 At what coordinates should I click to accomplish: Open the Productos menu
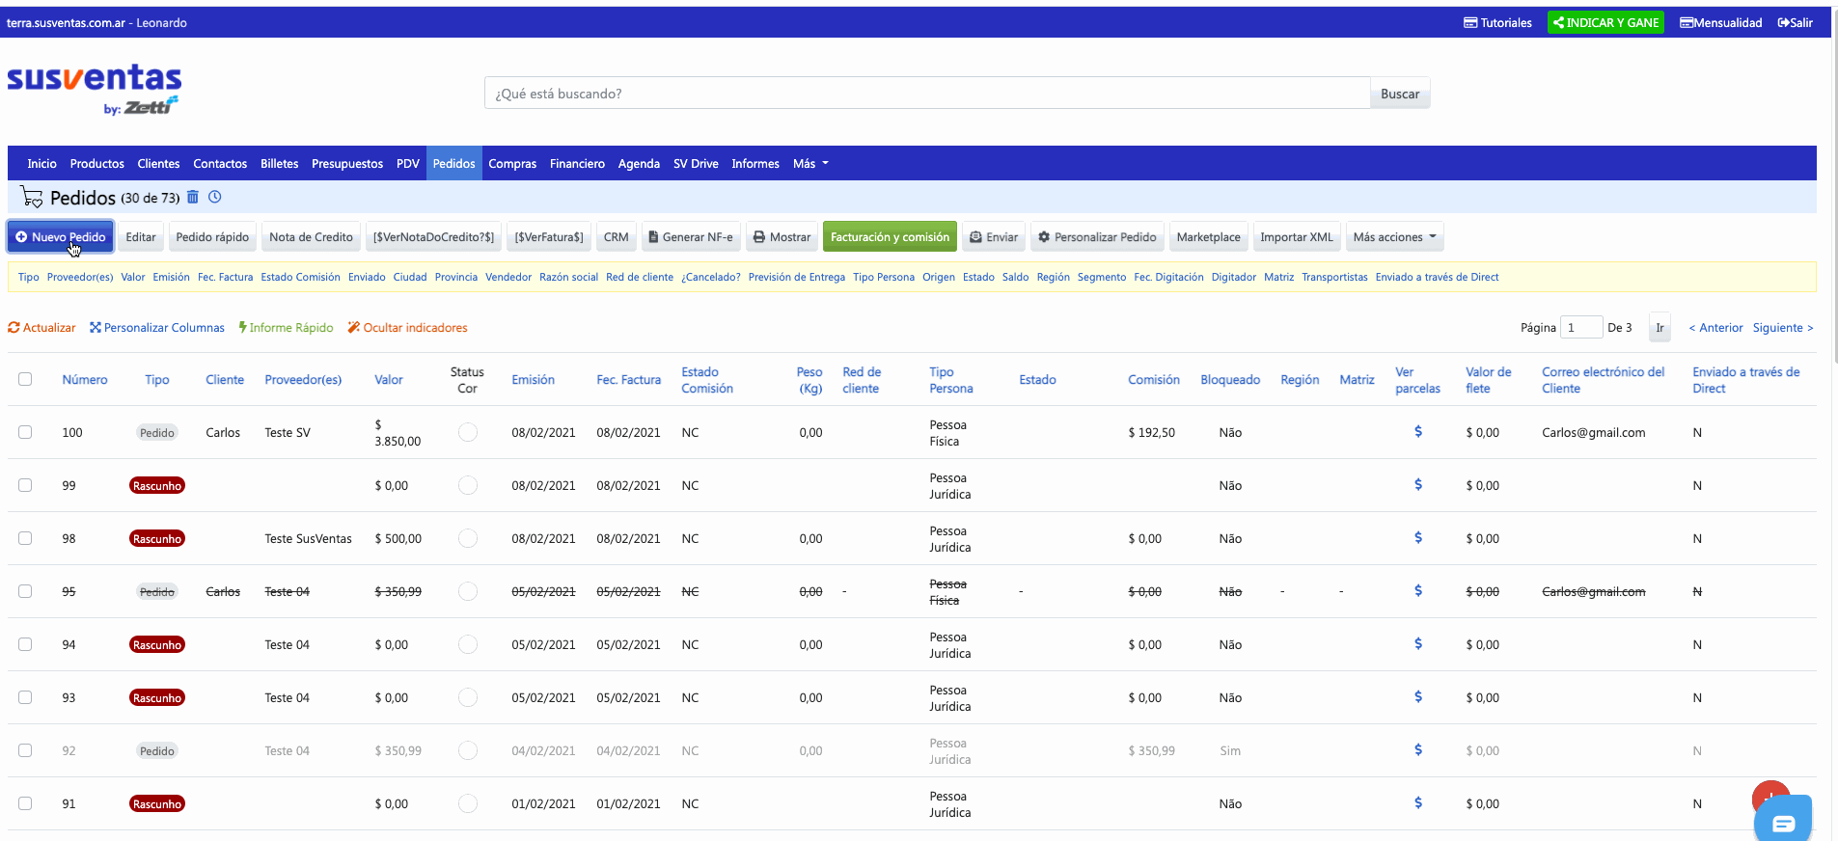coord(96,164)
